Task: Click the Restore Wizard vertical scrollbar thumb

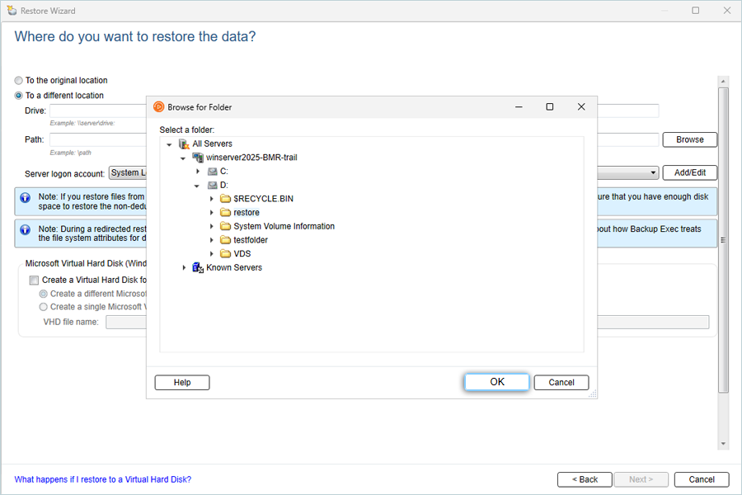Action: click(x=722, y=240)
